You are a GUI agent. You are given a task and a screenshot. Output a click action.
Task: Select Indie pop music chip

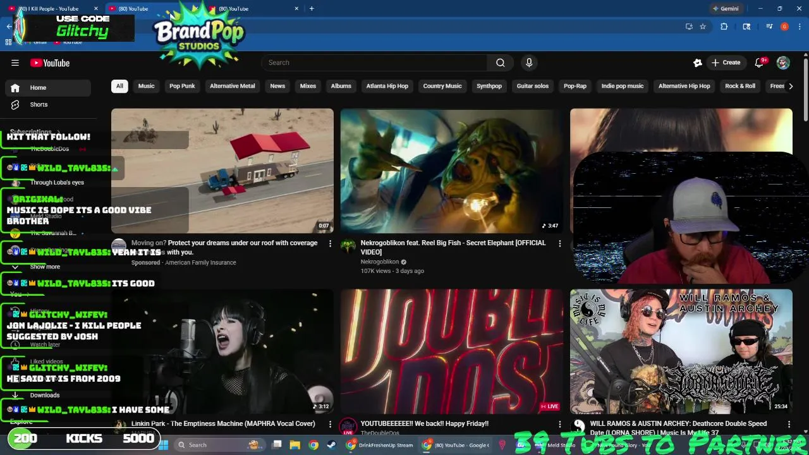point(623,86)
